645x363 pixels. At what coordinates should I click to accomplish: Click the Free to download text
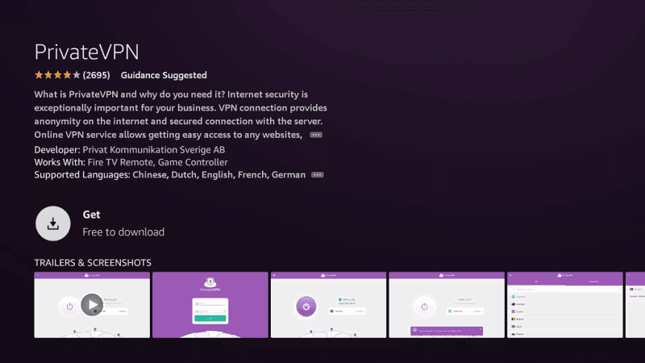click(x=123, y=232)
